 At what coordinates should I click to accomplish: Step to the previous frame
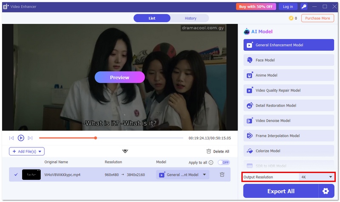click(11, 138)
